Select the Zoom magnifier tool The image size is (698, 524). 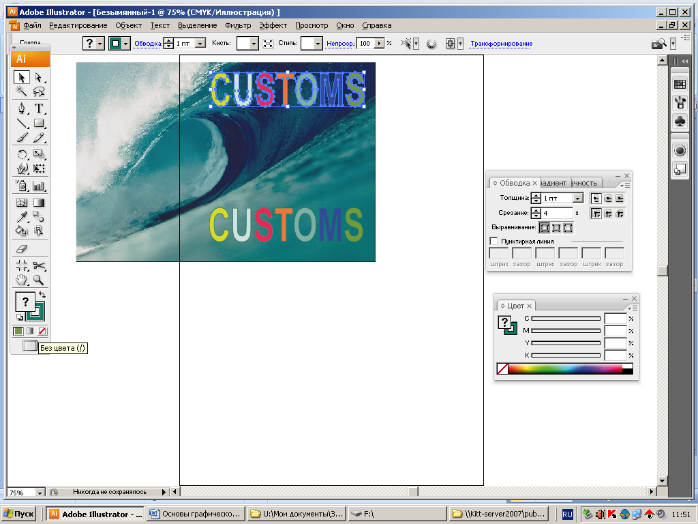[x=39, y=280]
